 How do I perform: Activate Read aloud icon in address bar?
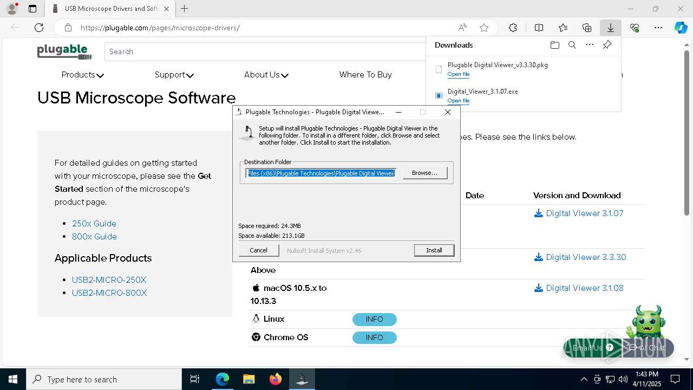click(x=462, y=28)
